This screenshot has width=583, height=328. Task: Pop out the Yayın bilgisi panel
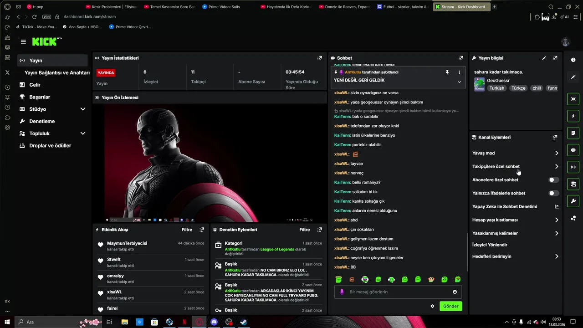555,58
